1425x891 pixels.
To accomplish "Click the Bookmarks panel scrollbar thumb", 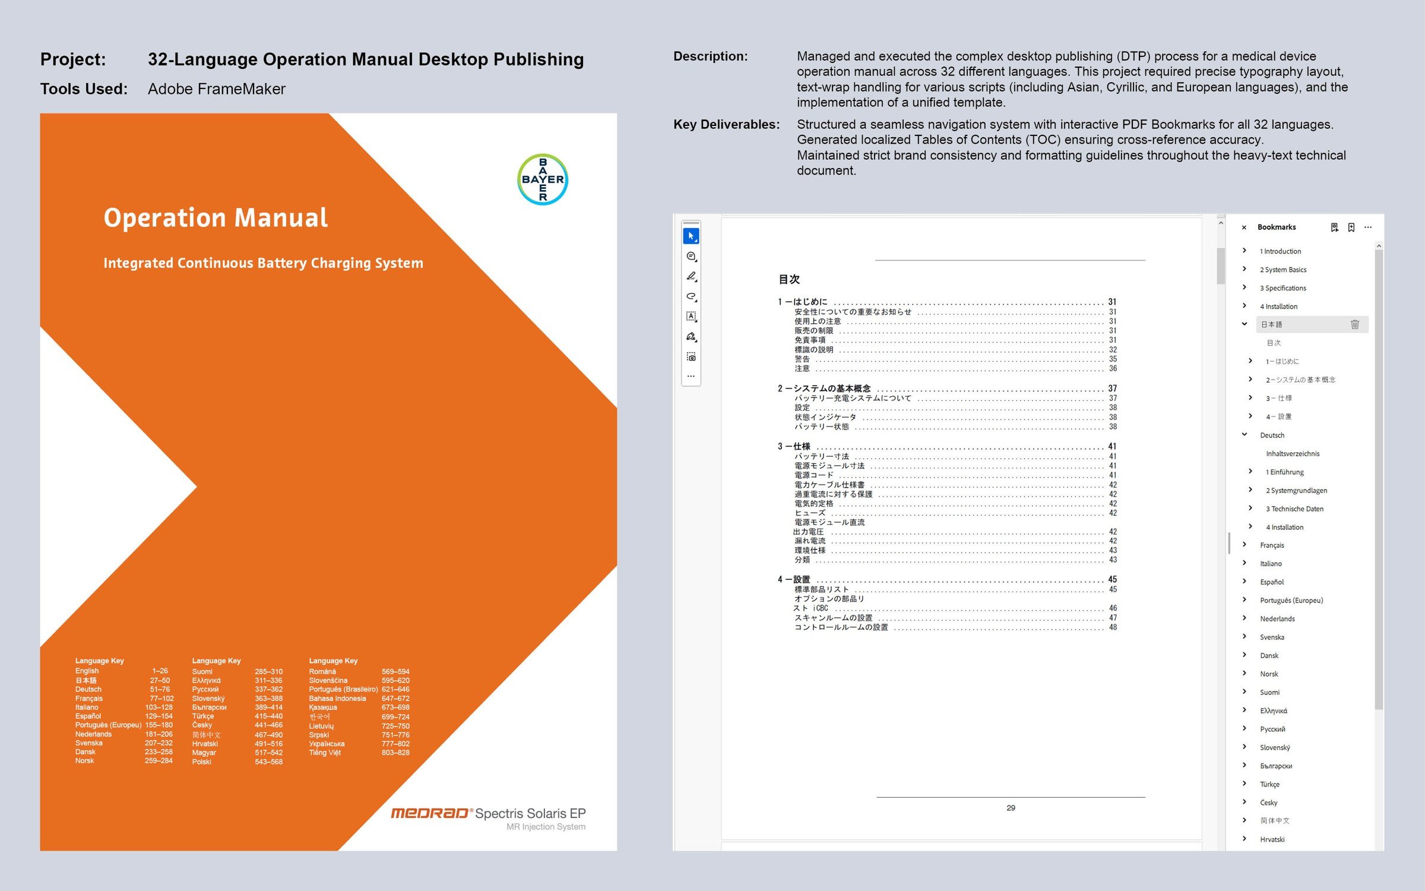I will (1379, 479).
